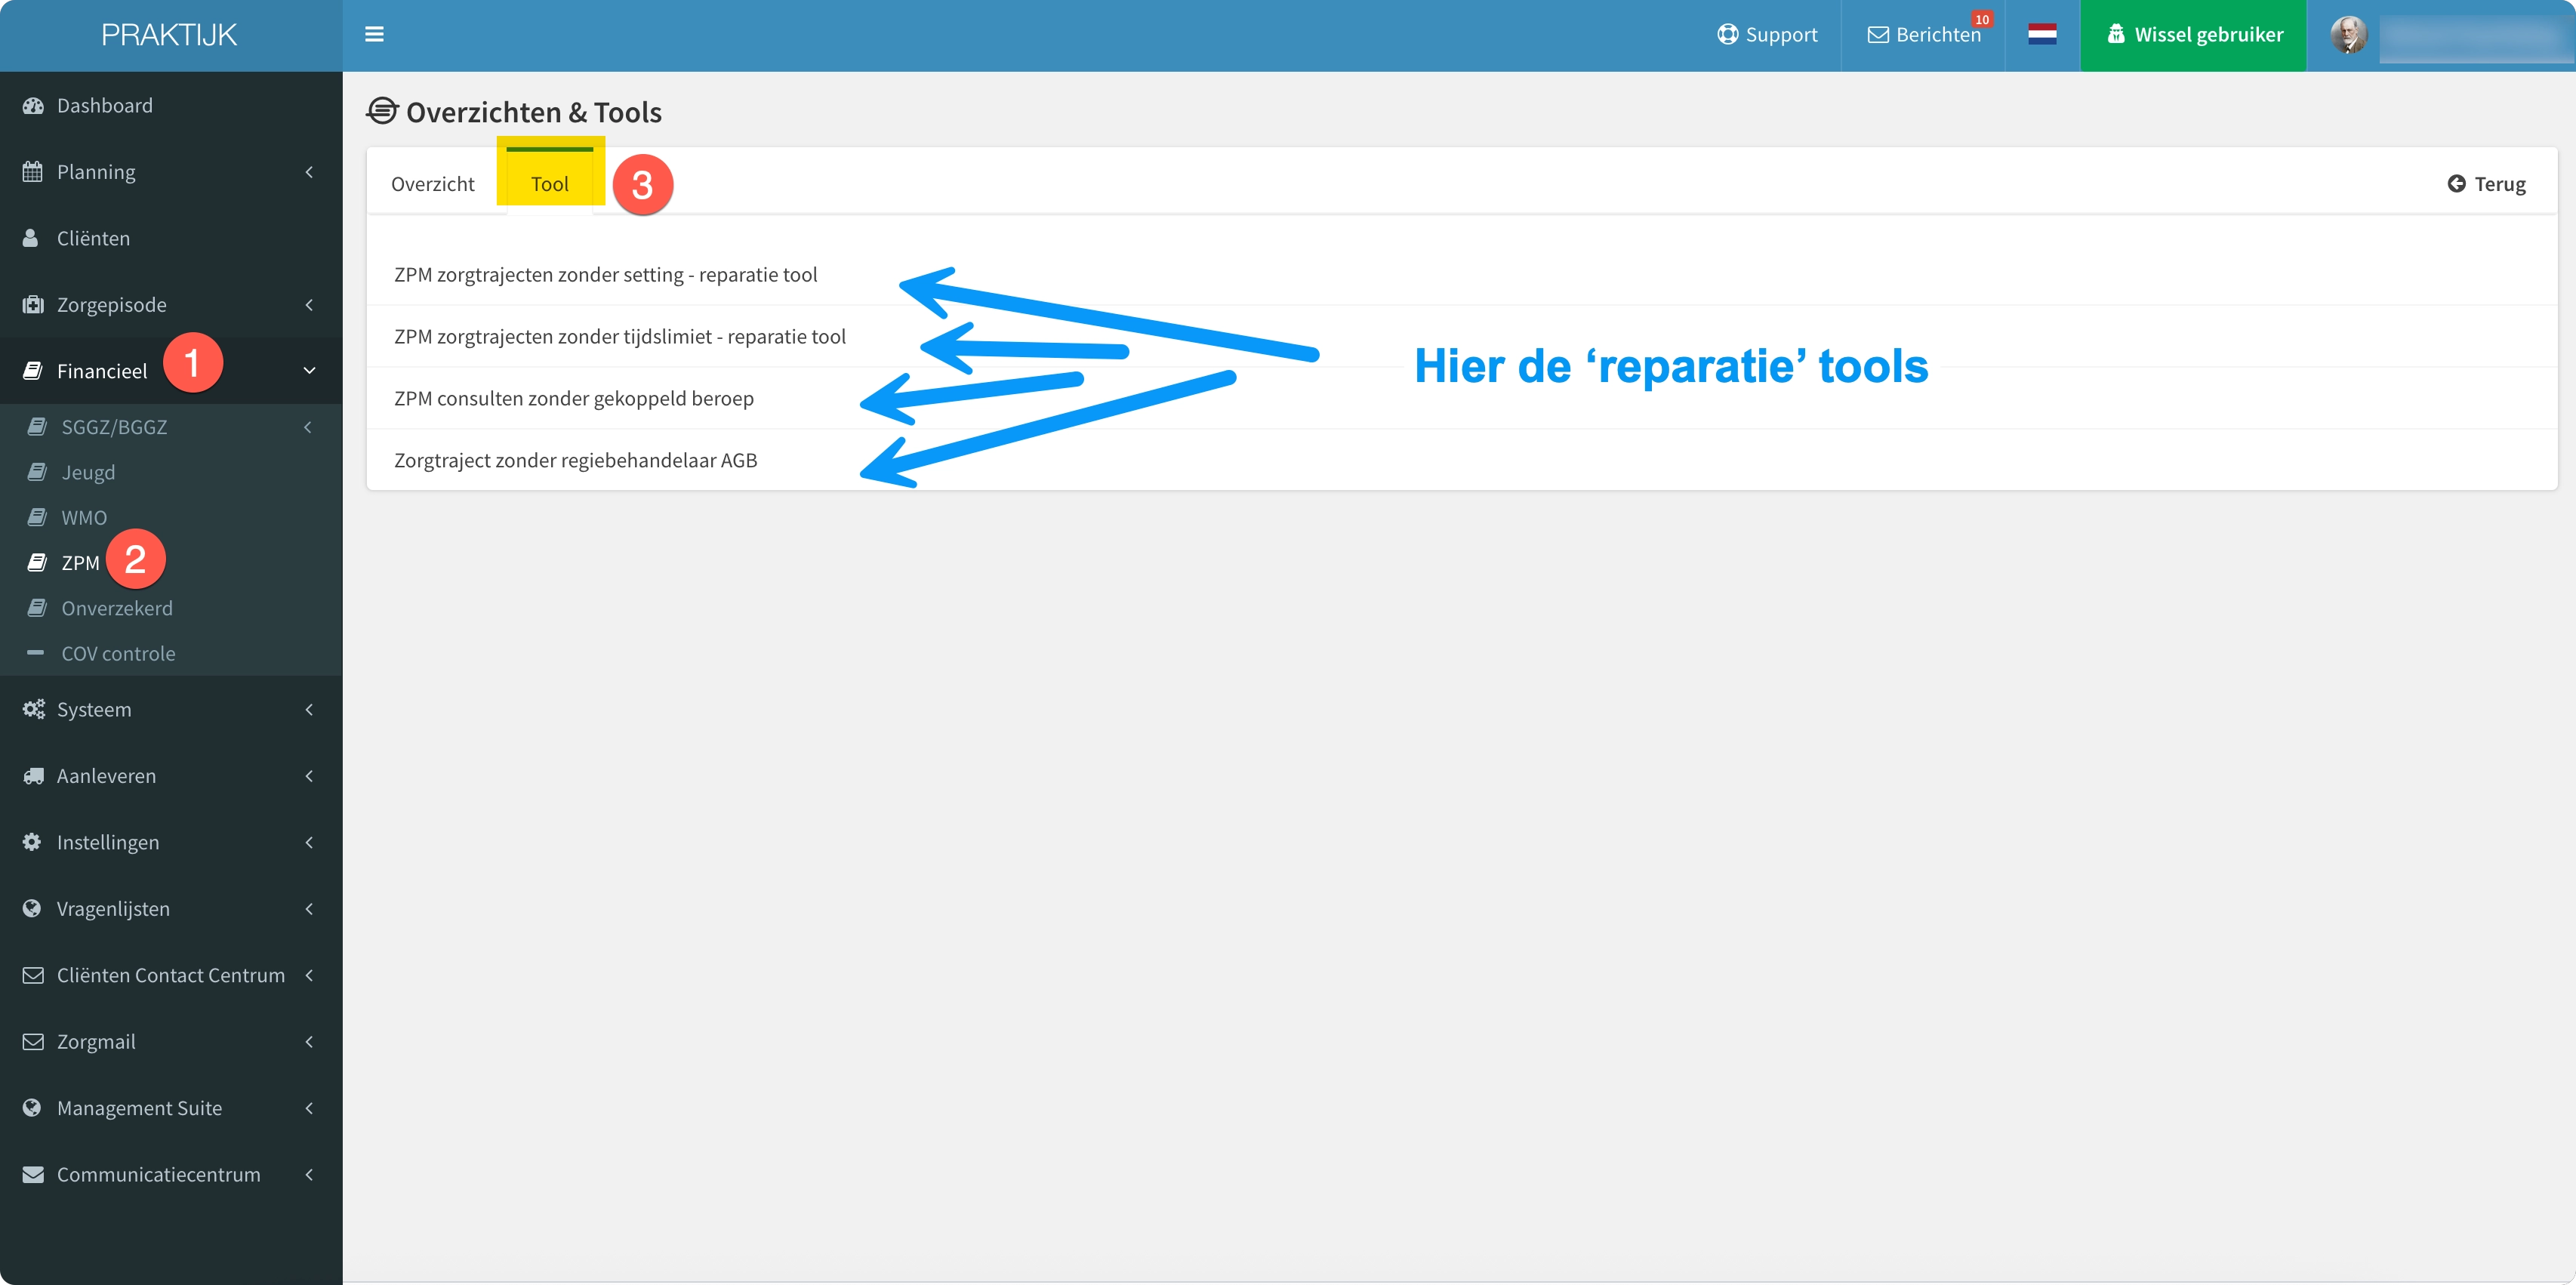The image size is (2576, 1285).
Task: Open the ZPM submenu item
Action: (x=171, y=562)
